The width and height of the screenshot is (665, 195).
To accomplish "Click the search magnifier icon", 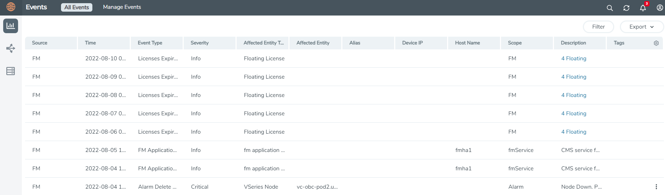I will pyautogui.click(x=610, y=8).
